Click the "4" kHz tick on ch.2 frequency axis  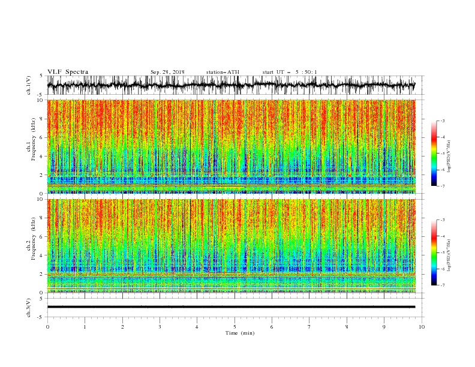[42, 255]
